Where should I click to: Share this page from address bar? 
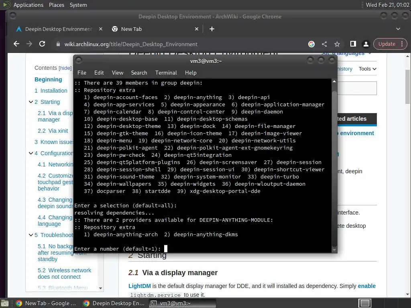[324, 44]
